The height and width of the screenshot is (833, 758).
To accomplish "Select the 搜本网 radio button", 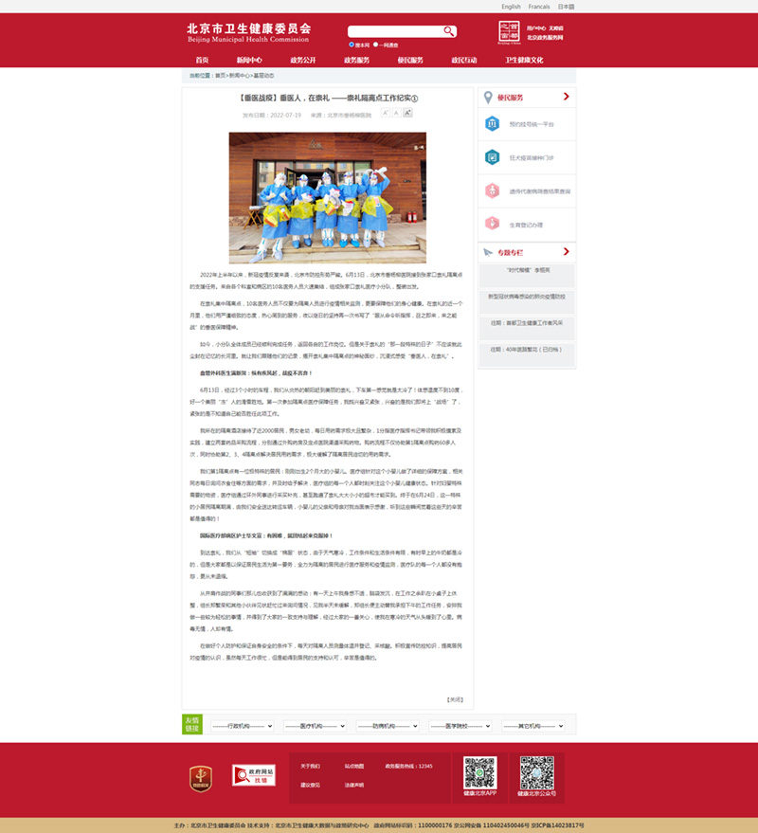I will click(352, 45).
